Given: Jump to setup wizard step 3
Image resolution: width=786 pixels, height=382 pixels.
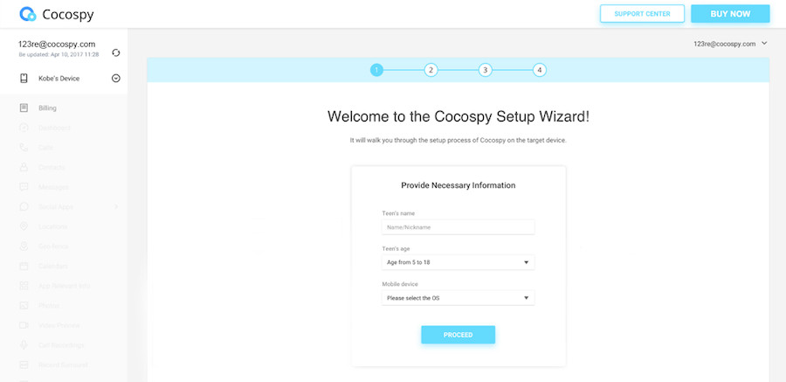Looking at the screenshot, I should pyautogui.click(x=485, y=70).
